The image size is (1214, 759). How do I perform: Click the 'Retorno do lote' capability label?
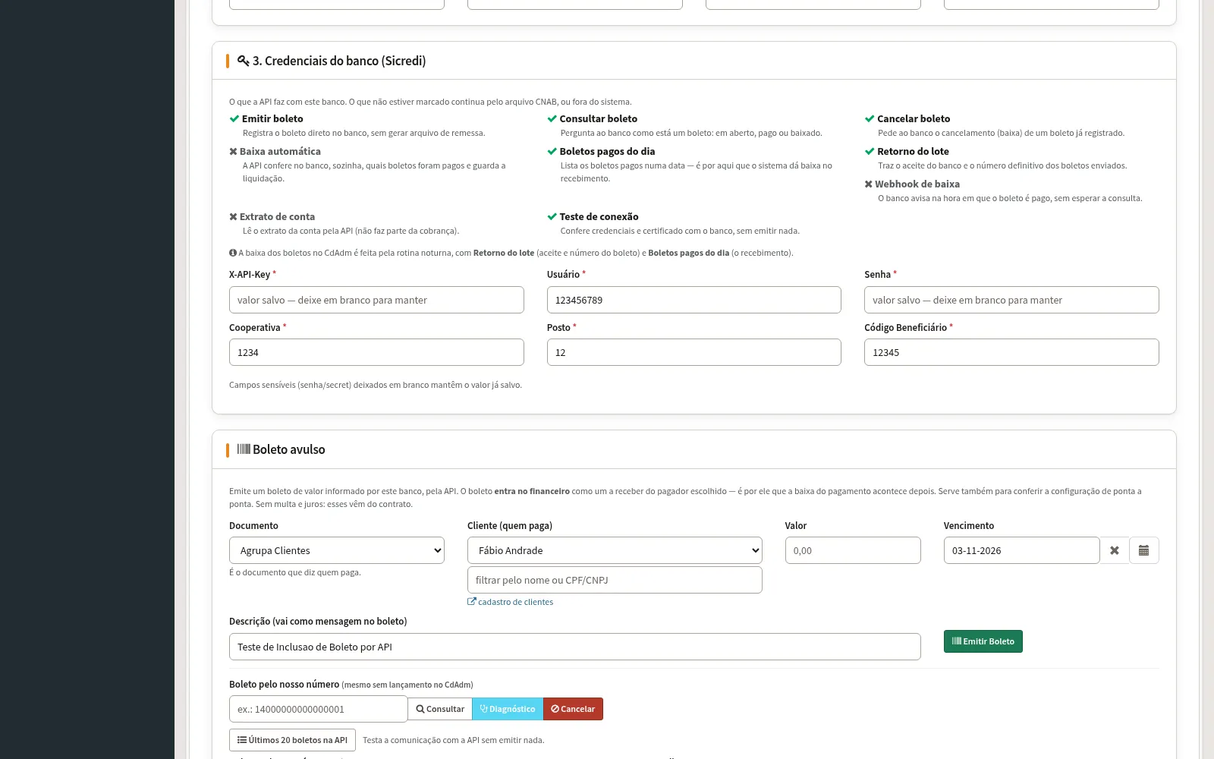(913, 151)
